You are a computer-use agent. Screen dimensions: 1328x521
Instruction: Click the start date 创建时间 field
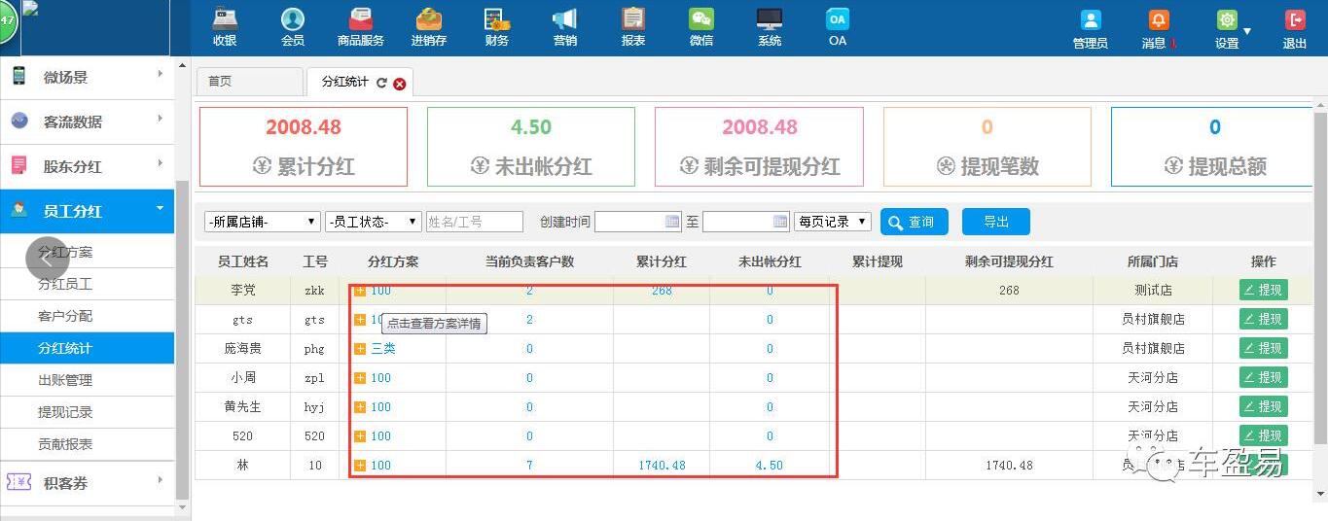[638, 222]
